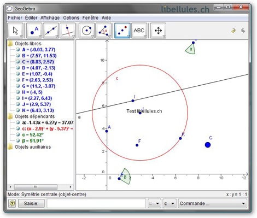
Task: Select the Line through two points tool
Action: click(x=51, y=31)
